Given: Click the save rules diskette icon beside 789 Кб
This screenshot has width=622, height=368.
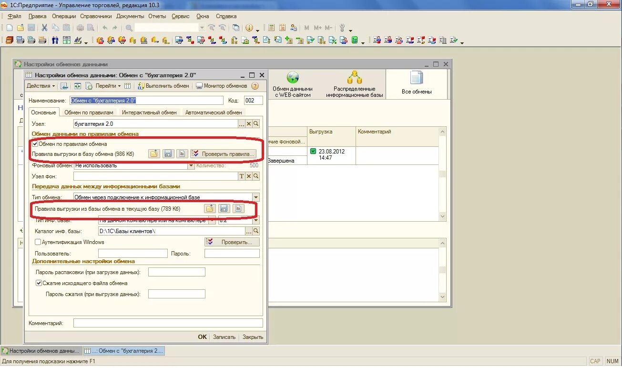Looking at the screenshot, I should tap(224, 208).
